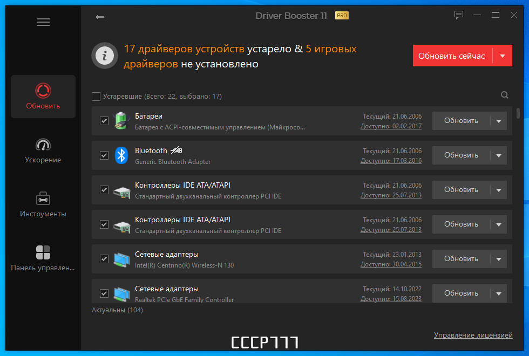Go back with the arrow icon
The height and width of the screenshot is (356, 529).
(100, 17)
